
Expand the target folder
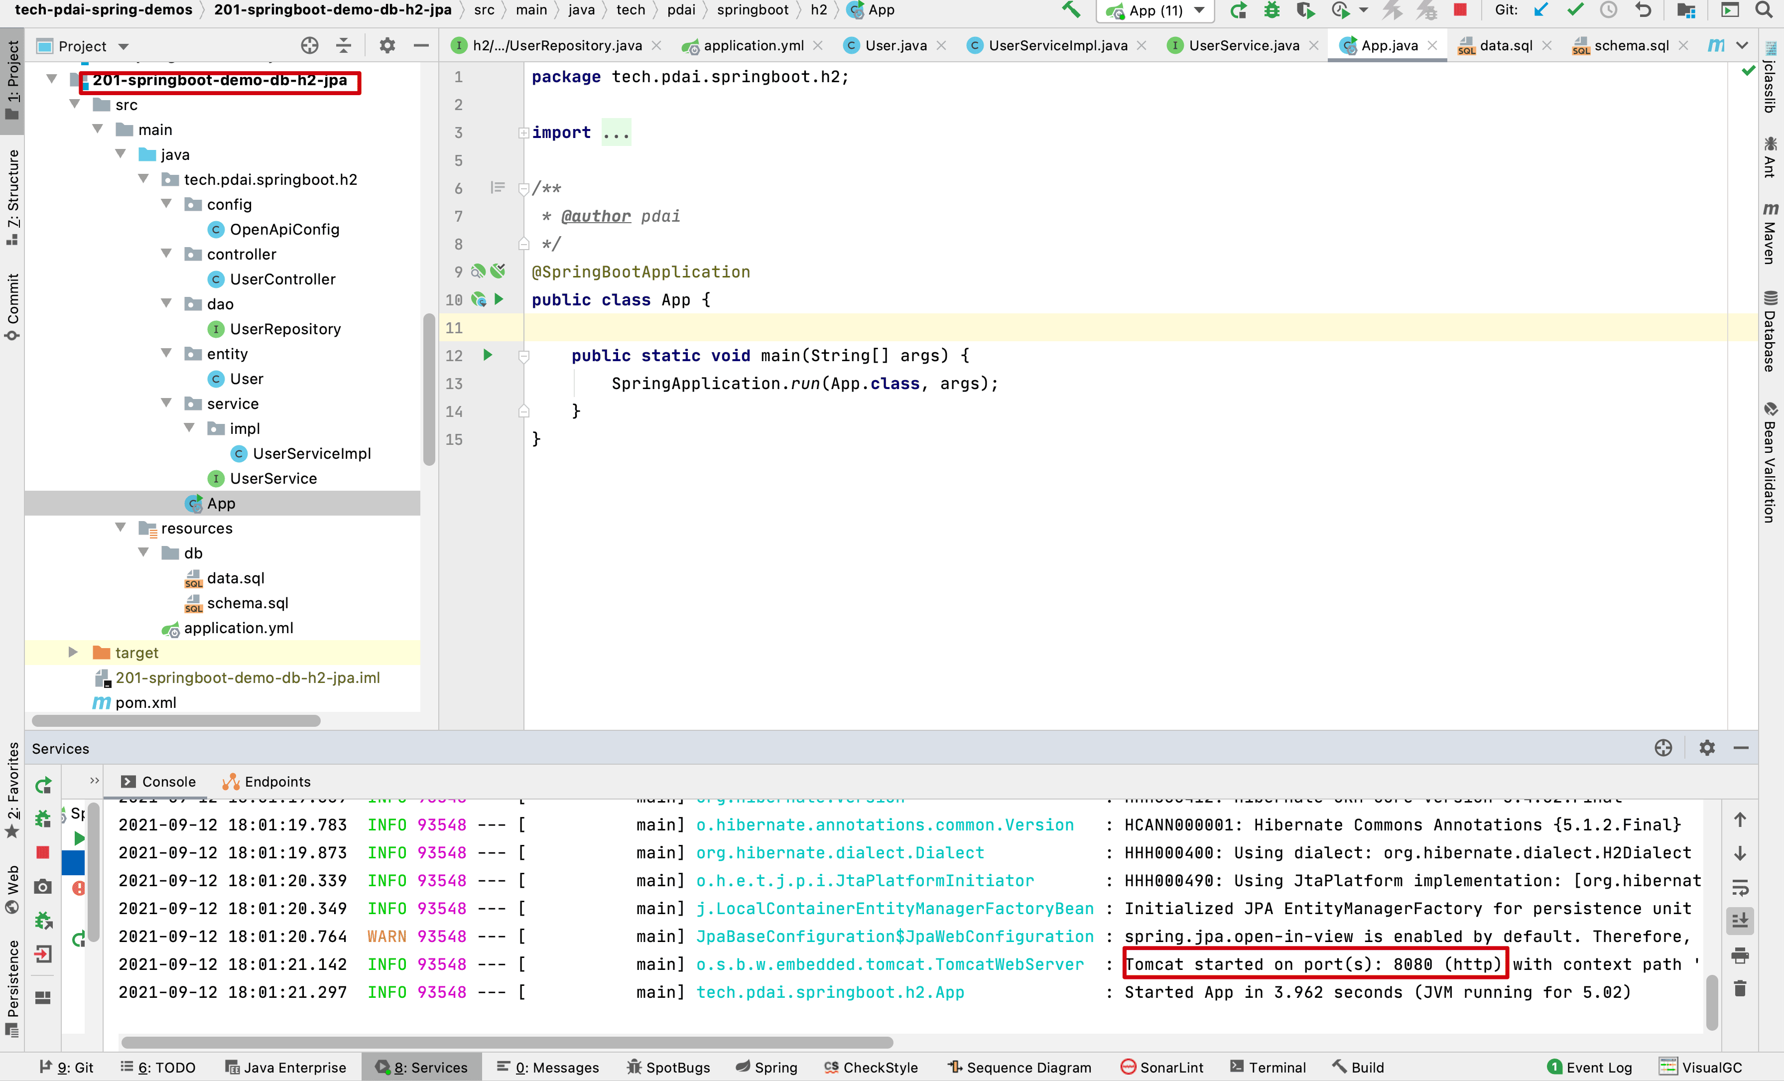(73, 653)
